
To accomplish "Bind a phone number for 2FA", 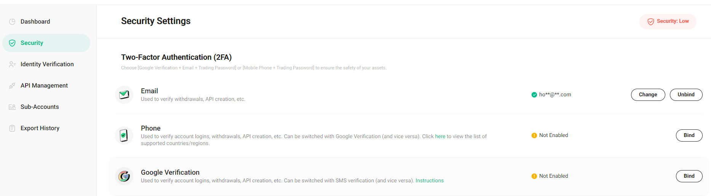I will point(689,135).
